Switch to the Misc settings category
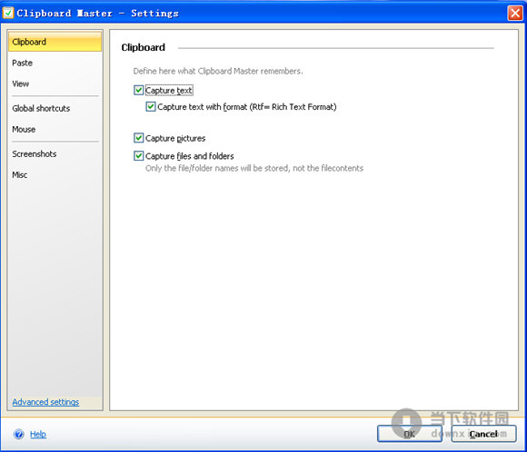 pyautogui.click(x=55, y=174)
